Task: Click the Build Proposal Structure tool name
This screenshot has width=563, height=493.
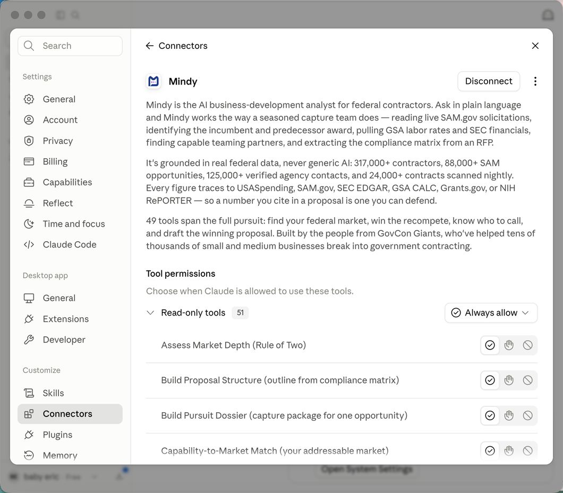Action: pyautogui.click(x=280, y=380)
